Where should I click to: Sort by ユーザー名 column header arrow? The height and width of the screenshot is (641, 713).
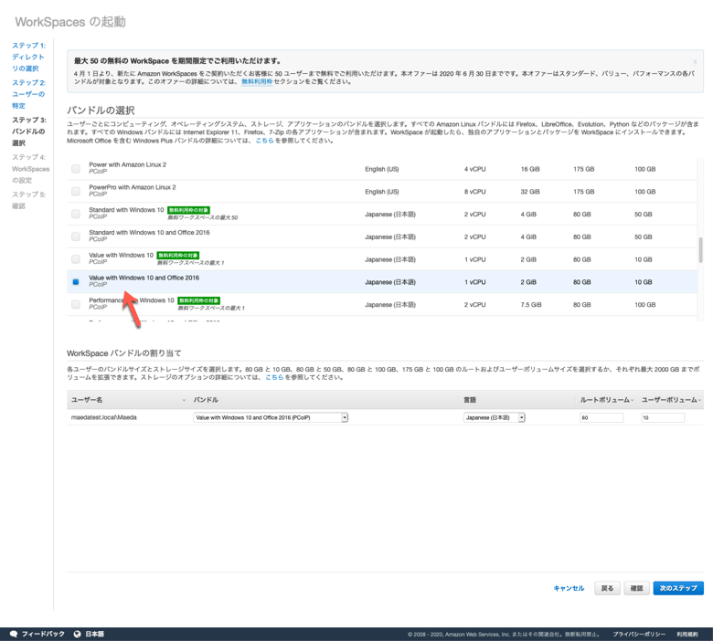click(x=184, y=400)
